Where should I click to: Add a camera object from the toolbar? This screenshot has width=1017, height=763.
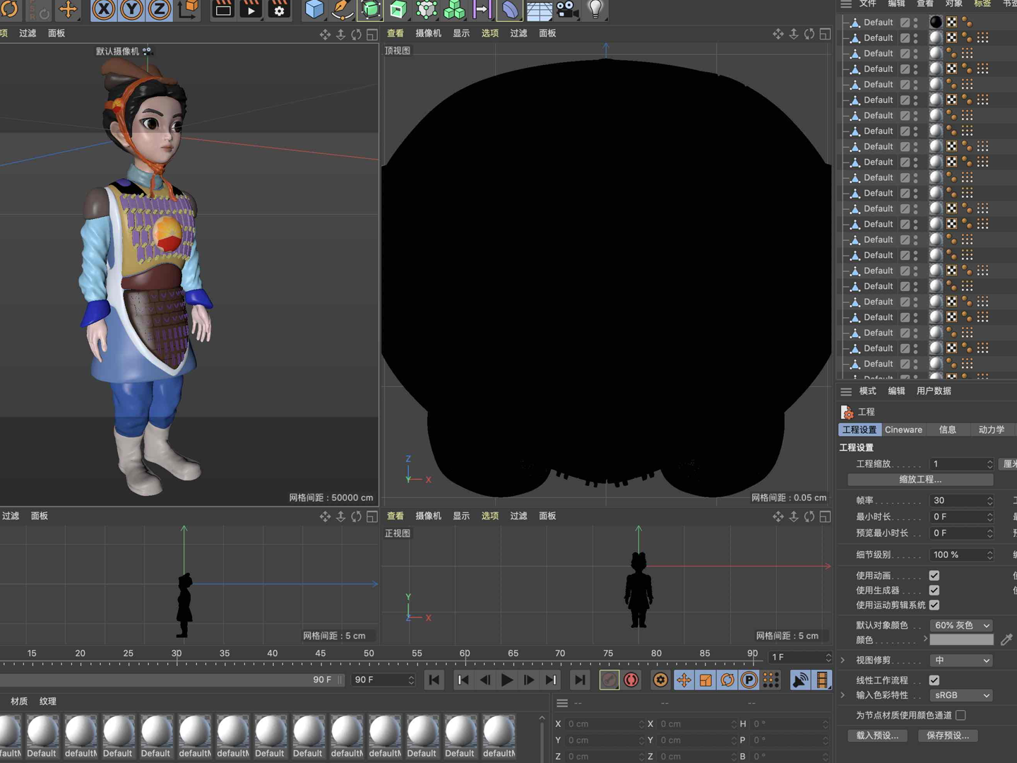click(x=566, y=10)
